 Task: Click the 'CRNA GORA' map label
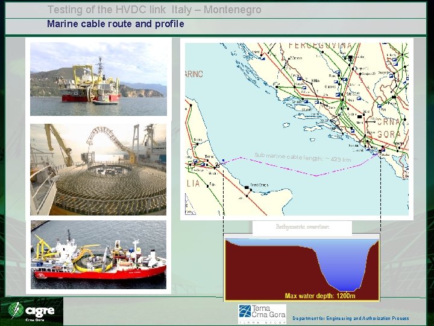[x=390, y=128]
